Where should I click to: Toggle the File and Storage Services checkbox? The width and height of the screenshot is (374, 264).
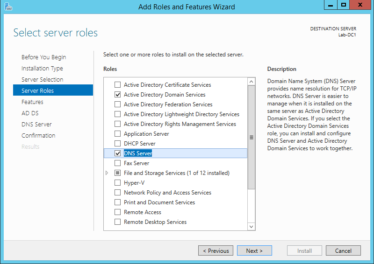coord(117,173)
